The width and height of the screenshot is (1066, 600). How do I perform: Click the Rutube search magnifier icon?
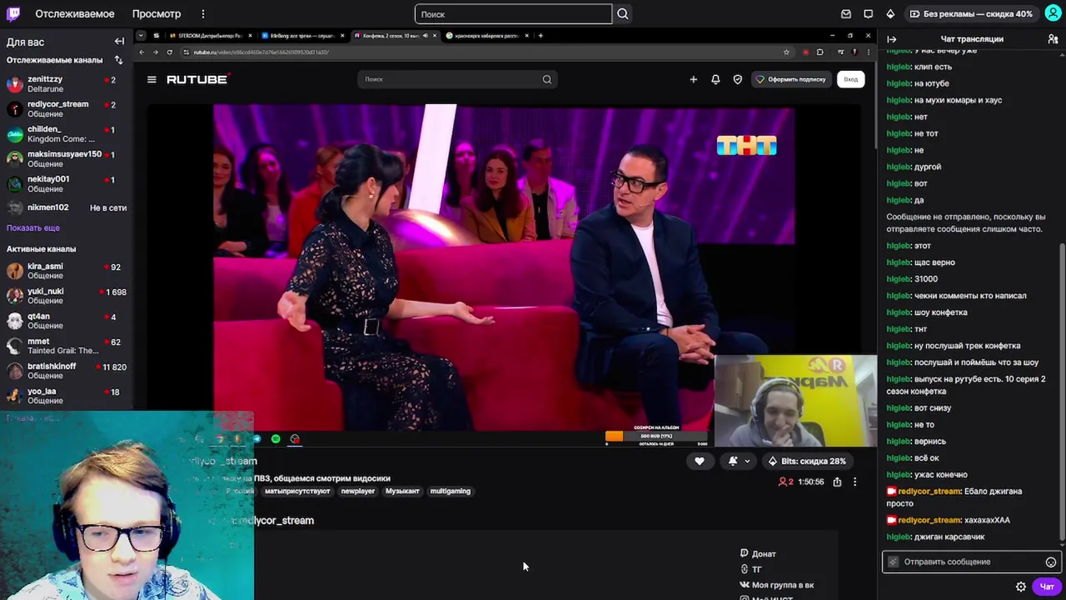click(546, 79)
